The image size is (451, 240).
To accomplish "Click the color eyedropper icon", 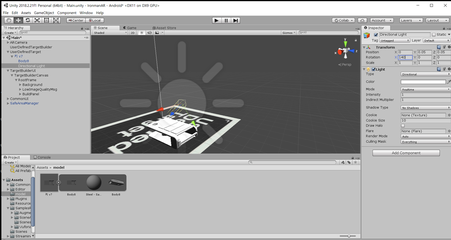I will pyautogui.click(x=449, y=82).
